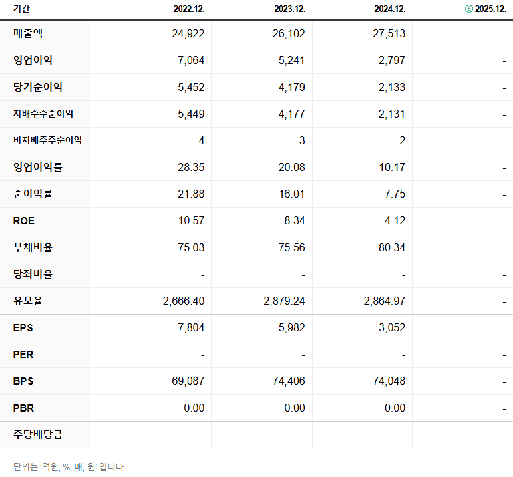Select operating margin value 10.17
The height and width of the screenshot is (477, 513).
392,167
